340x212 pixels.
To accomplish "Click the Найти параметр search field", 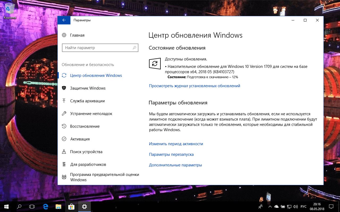I will 100,48.
